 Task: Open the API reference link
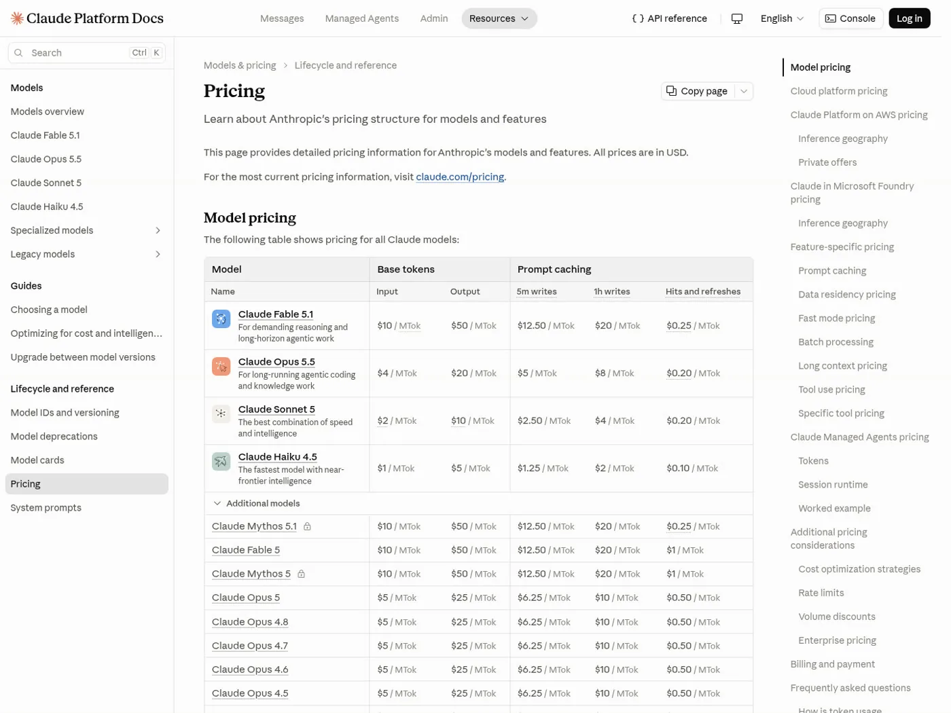coord(669,18)
